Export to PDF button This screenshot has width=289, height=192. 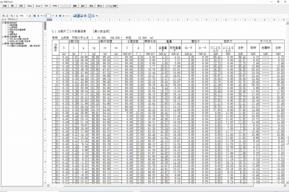point(47,6)
